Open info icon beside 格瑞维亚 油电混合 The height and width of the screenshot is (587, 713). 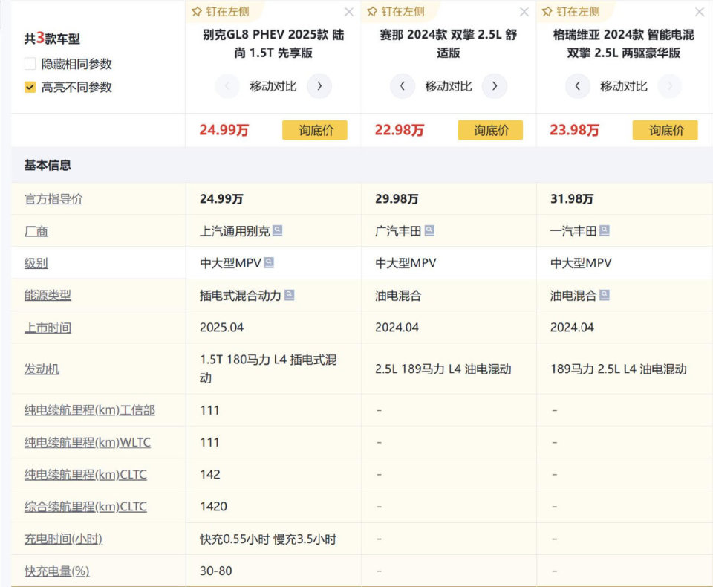(x=605, y=295)
